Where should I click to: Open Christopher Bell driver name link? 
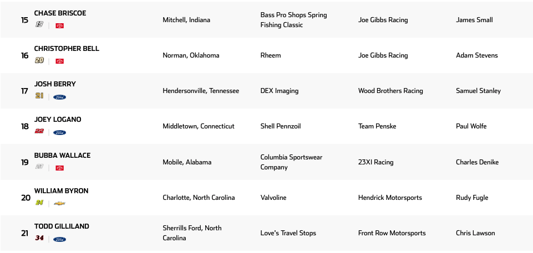67,49
